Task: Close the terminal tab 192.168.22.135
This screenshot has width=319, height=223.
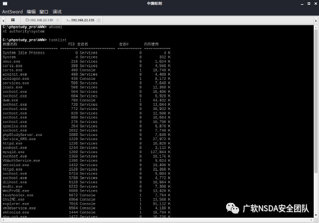Action: (99, 20)
